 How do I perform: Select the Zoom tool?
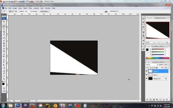4,79
